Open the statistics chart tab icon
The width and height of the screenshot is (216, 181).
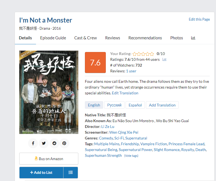(193, 38)
